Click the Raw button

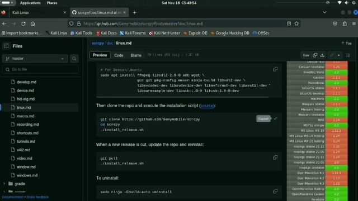click(x=306, y=55)
